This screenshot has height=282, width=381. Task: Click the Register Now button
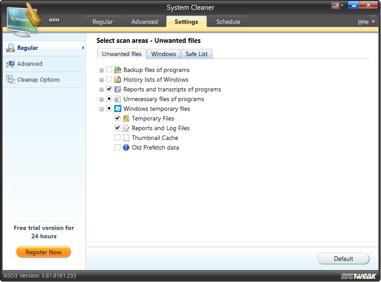[x=43, y=252]
